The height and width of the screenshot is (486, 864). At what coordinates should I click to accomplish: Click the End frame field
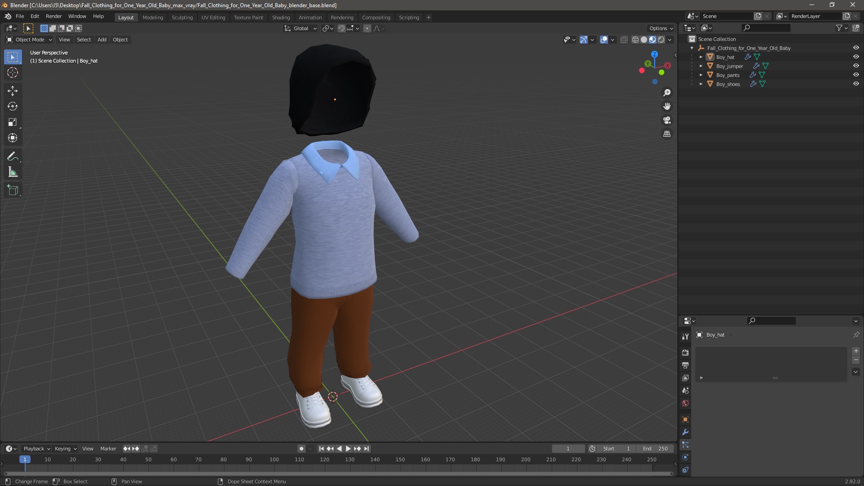tap(655, 449)
